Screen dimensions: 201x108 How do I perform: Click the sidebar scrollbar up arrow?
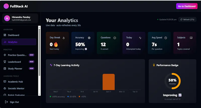pyautogui.click(x=39, y=27)
